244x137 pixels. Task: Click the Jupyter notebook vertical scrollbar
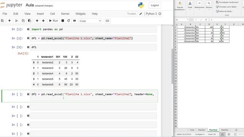point(172,66)
